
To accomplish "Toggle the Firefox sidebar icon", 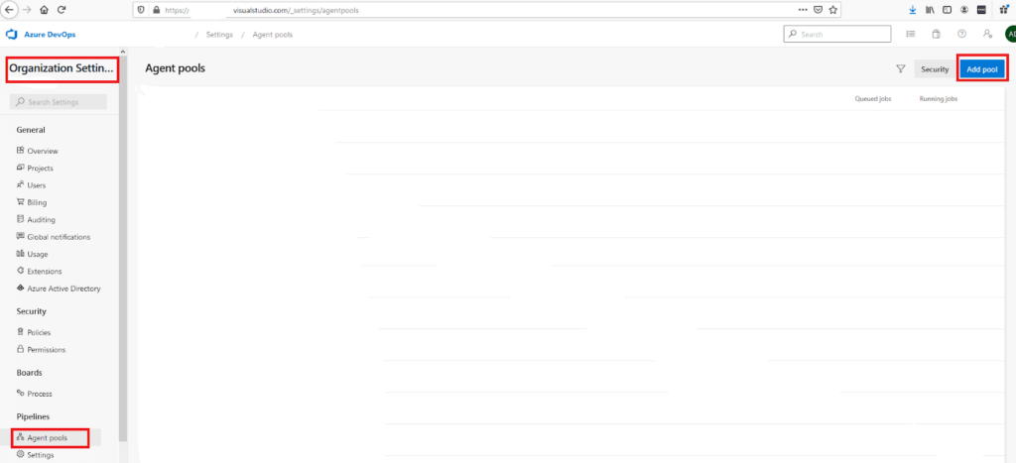I will pyautogui.click(x=948, y=10).
